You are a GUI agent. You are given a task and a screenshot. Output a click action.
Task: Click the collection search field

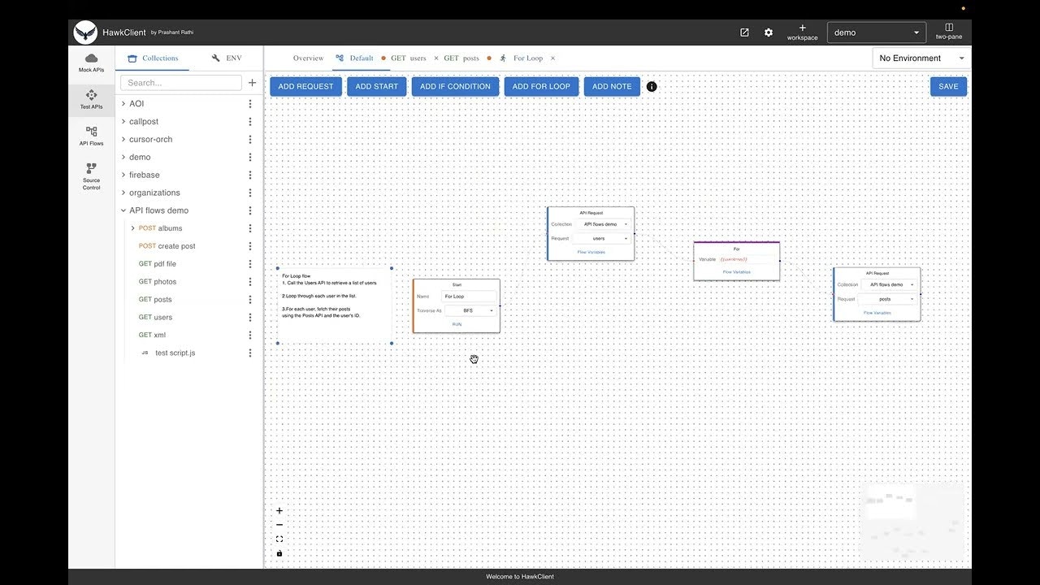pos(180,82)
